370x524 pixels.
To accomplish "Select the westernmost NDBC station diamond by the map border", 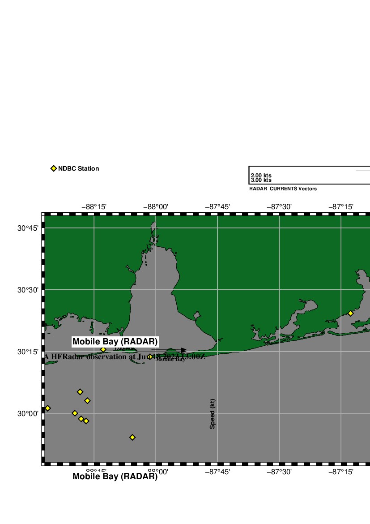I will pos(48,408).
